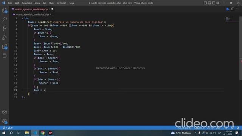Open the Windows Start menu

(x=4, y=133)
